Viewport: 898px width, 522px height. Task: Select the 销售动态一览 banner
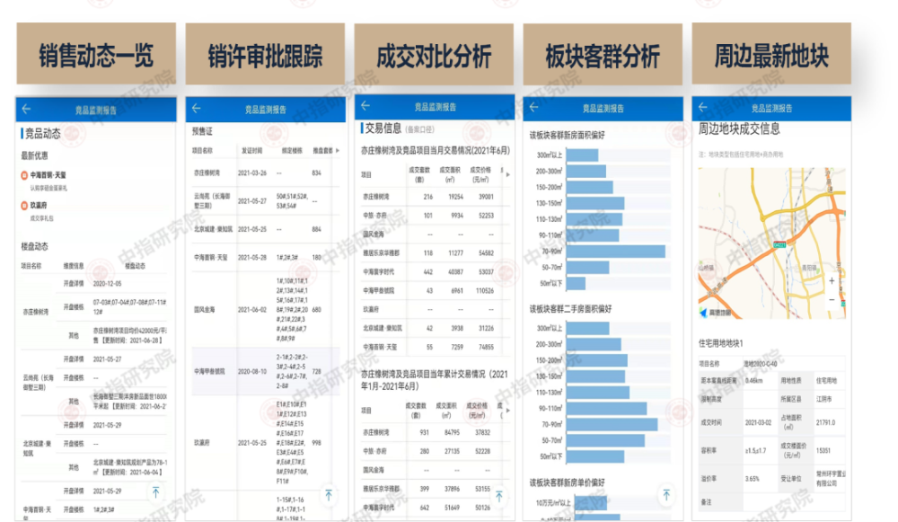click(x=96, y=55)
